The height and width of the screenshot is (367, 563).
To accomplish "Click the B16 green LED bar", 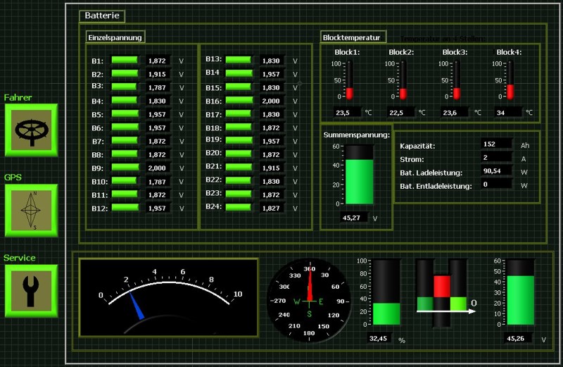I will click(239, 101).
